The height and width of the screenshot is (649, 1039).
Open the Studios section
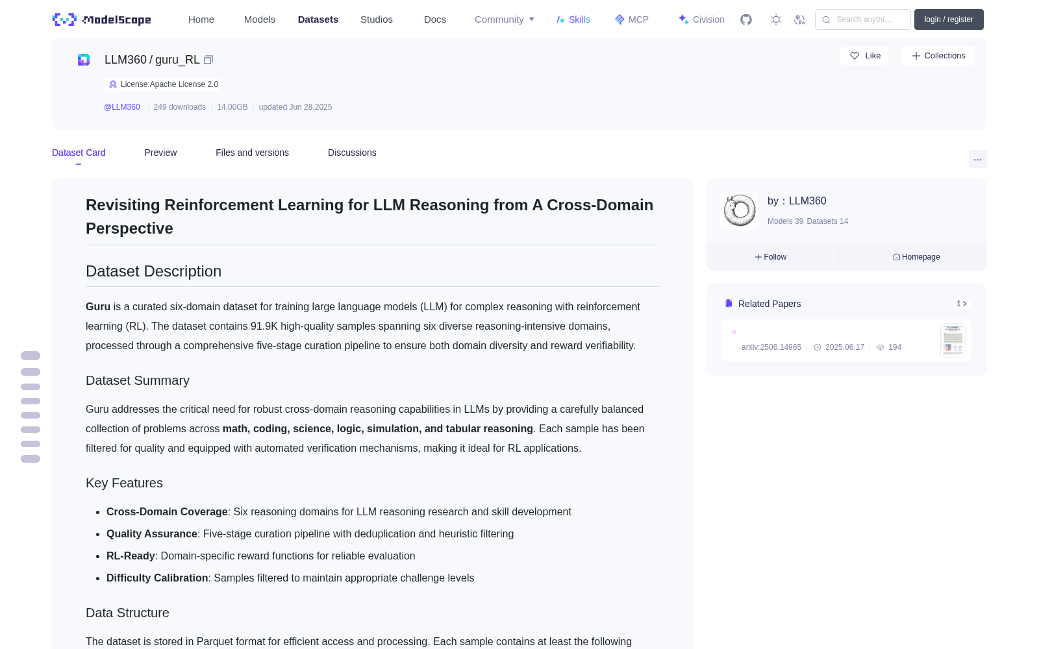(x=377, y=19)
